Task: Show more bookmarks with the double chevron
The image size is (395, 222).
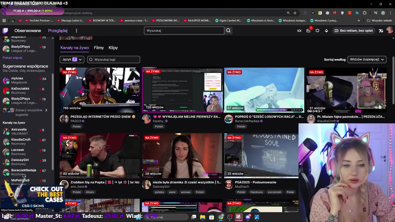Action: point(359,21)
